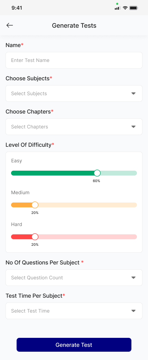Click the Select Chapters dropdown arrow
Image resolution: width=148 pixels, height=360 pixels.
pos(133,127)
